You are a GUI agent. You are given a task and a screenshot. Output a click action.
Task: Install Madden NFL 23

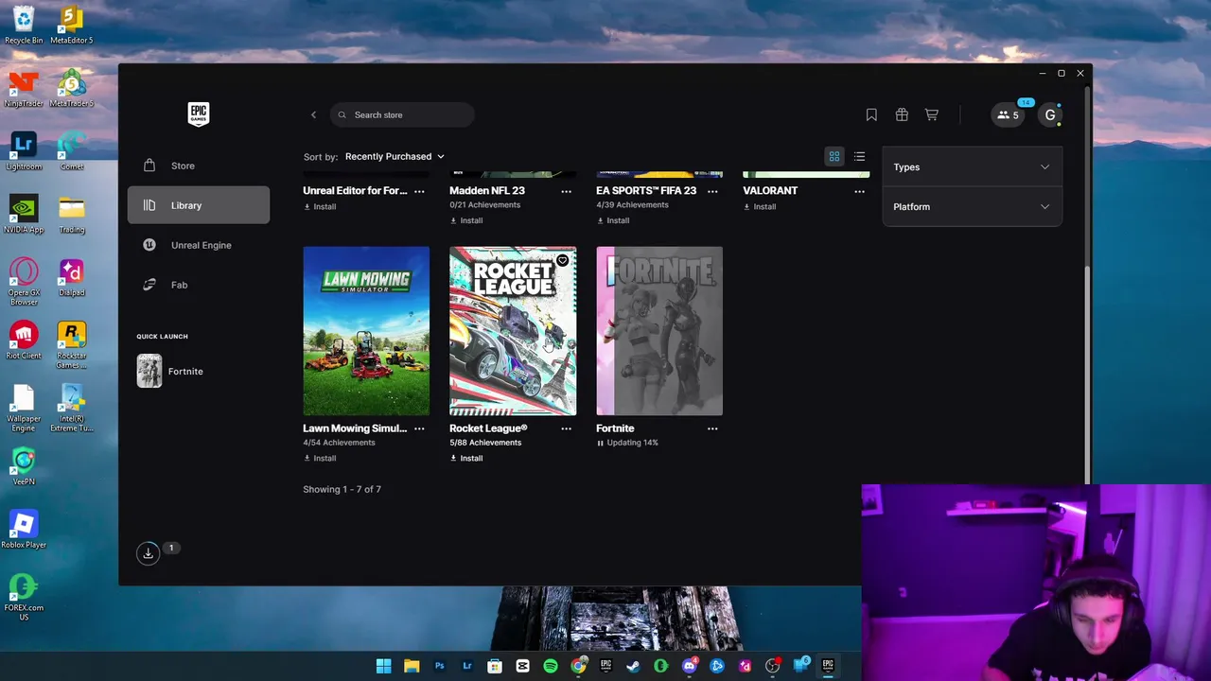[466, 220]
